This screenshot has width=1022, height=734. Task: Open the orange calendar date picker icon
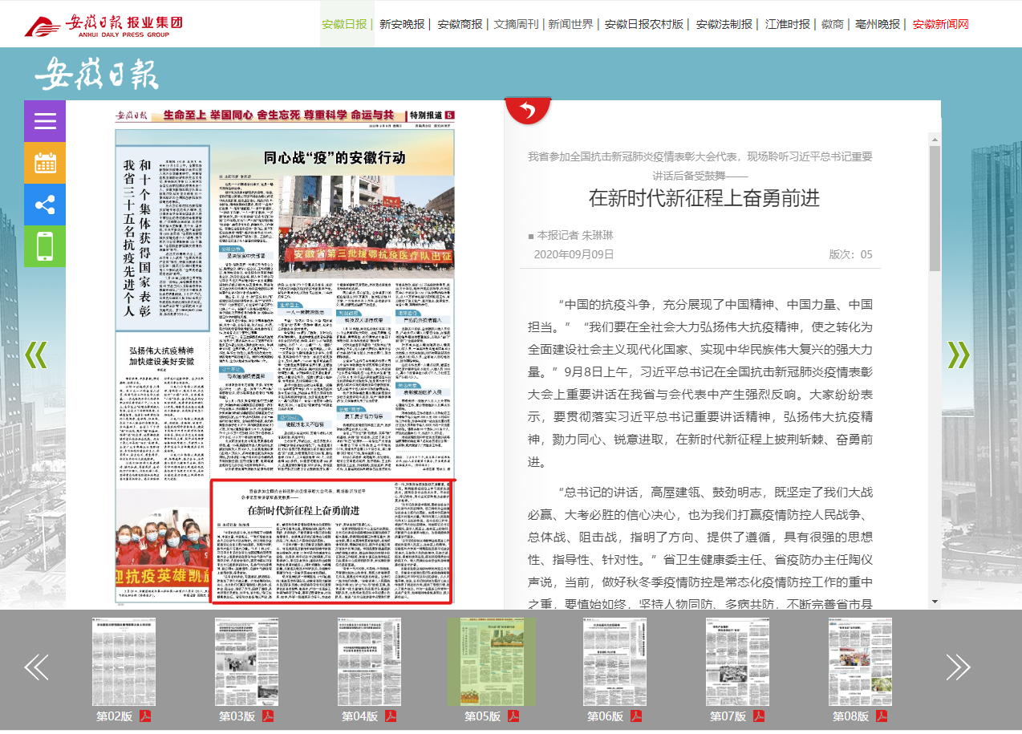tap(45, 163)
